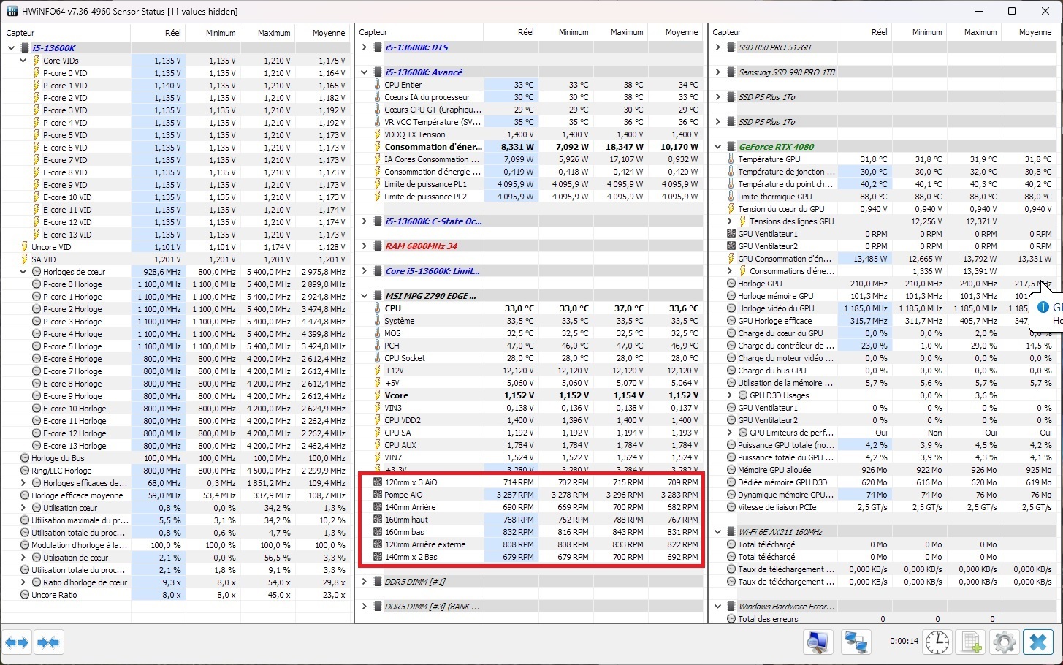Collapse the i5-13600K sensor group
Viewport: 1063px width, 665px height.
point(11,48)
